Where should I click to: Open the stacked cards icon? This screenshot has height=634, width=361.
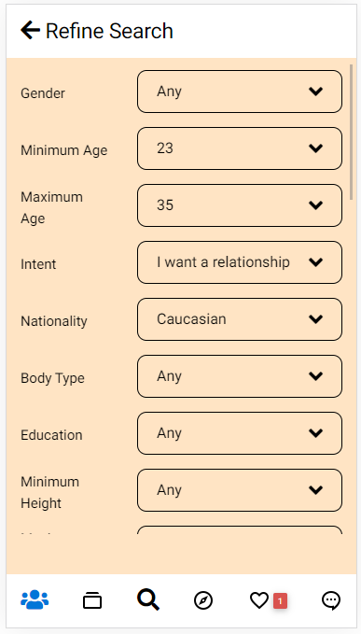click(92, 600)
